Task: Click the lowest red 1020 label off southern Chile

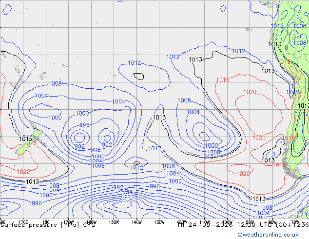Action: click(243, 173)
